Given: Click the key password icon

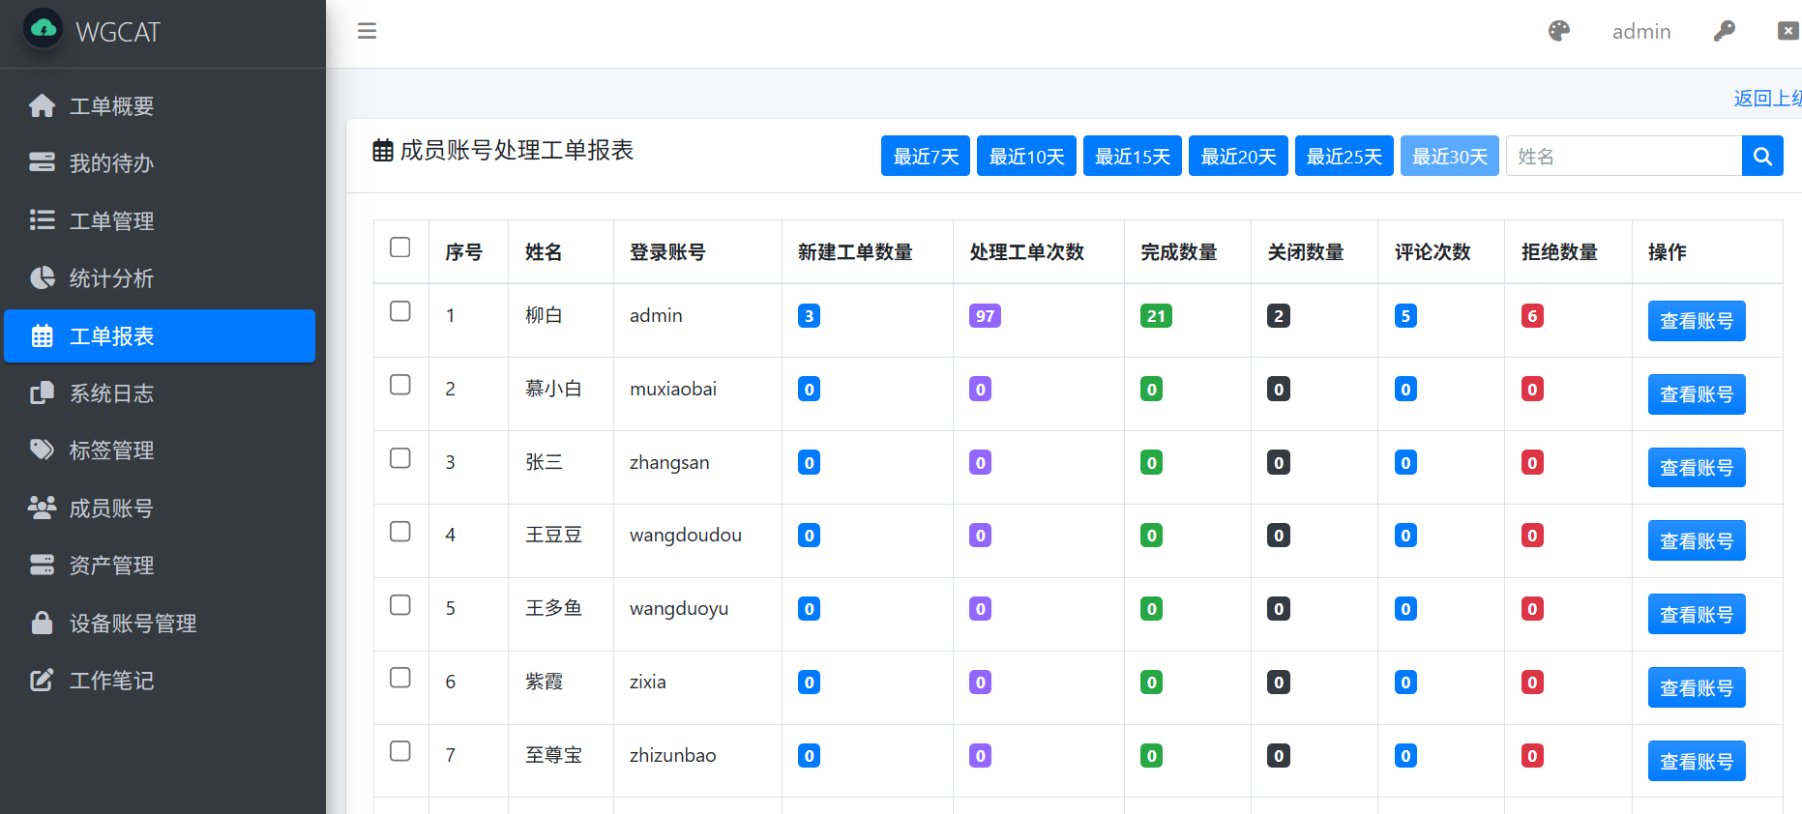Looking at the screenshot, I should (1724, 31).
